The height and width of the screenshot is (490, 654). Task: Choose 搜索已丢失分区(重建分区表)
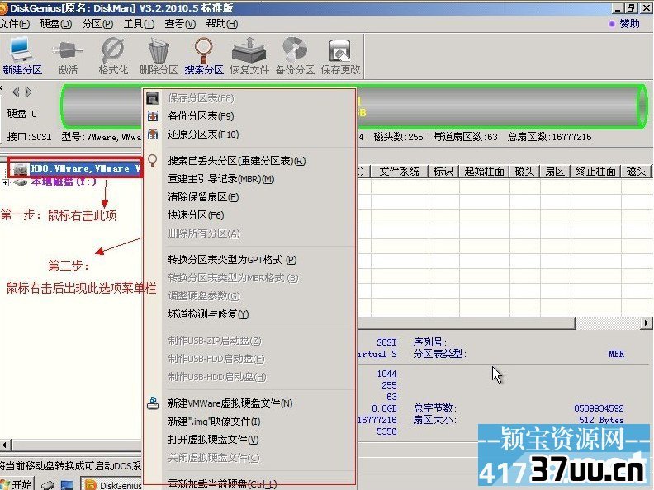click(237, 160)
